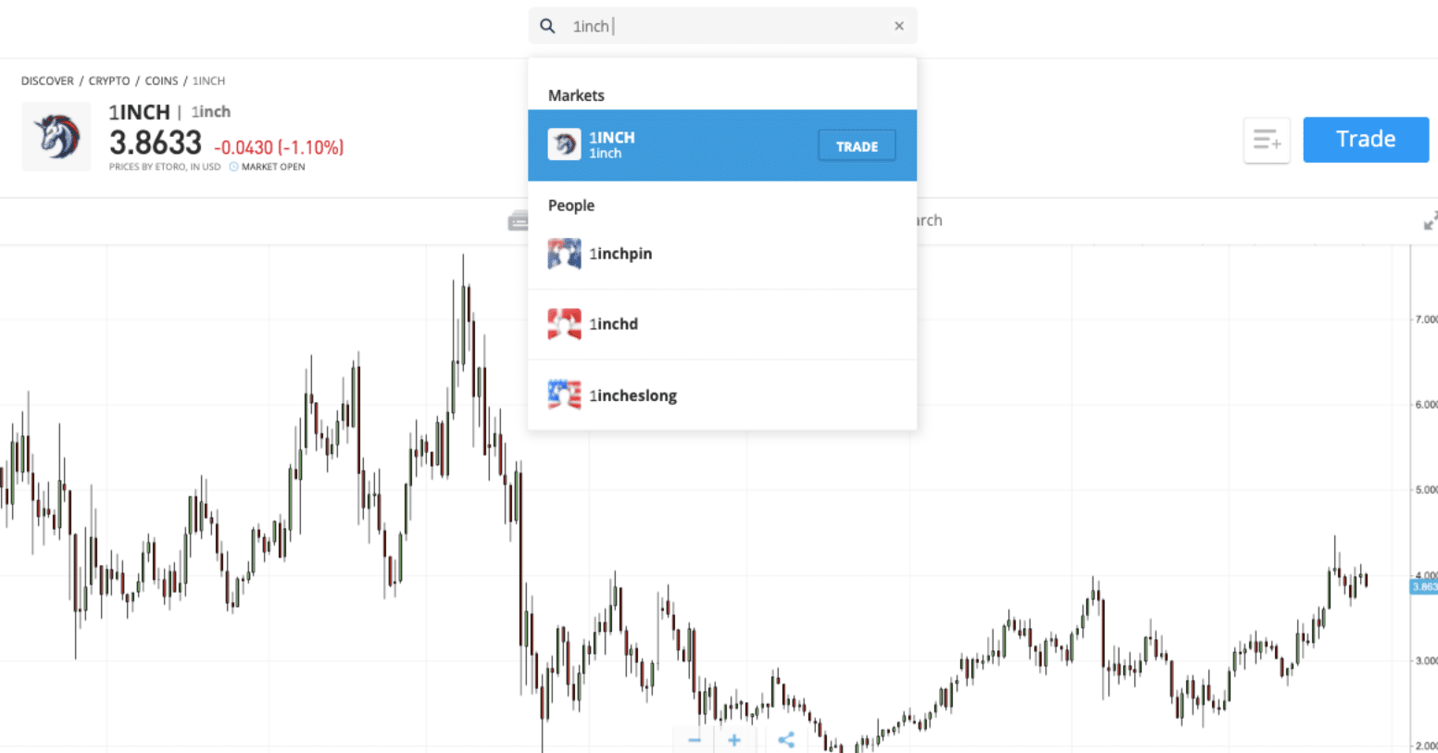Open the 1inchpin user profile
Screen dimensions: 1438x753
pos(722,254)
